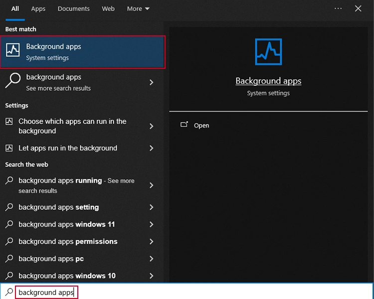Screen dimensions: 374x299
Task: Expand arrow for background apps pc
Action: pyautogui.click(x=151, y=259)
